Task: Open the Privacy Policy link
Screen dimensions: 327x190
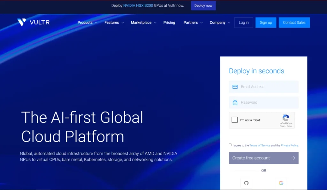Action: 289,145
